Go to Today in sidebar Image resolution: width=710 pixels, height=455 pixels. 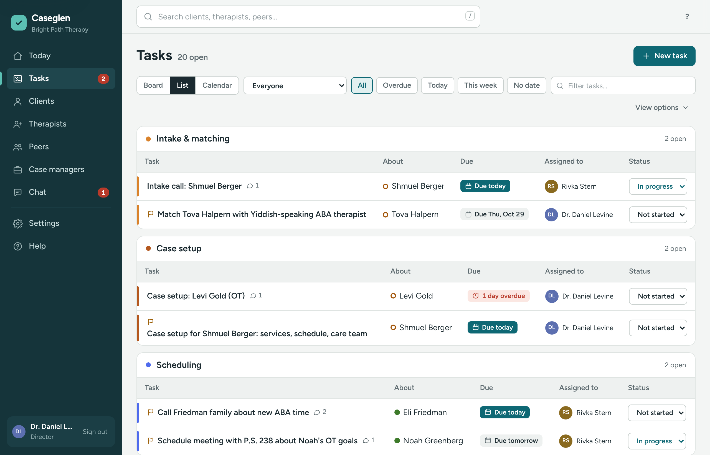(x=61, y=56)
